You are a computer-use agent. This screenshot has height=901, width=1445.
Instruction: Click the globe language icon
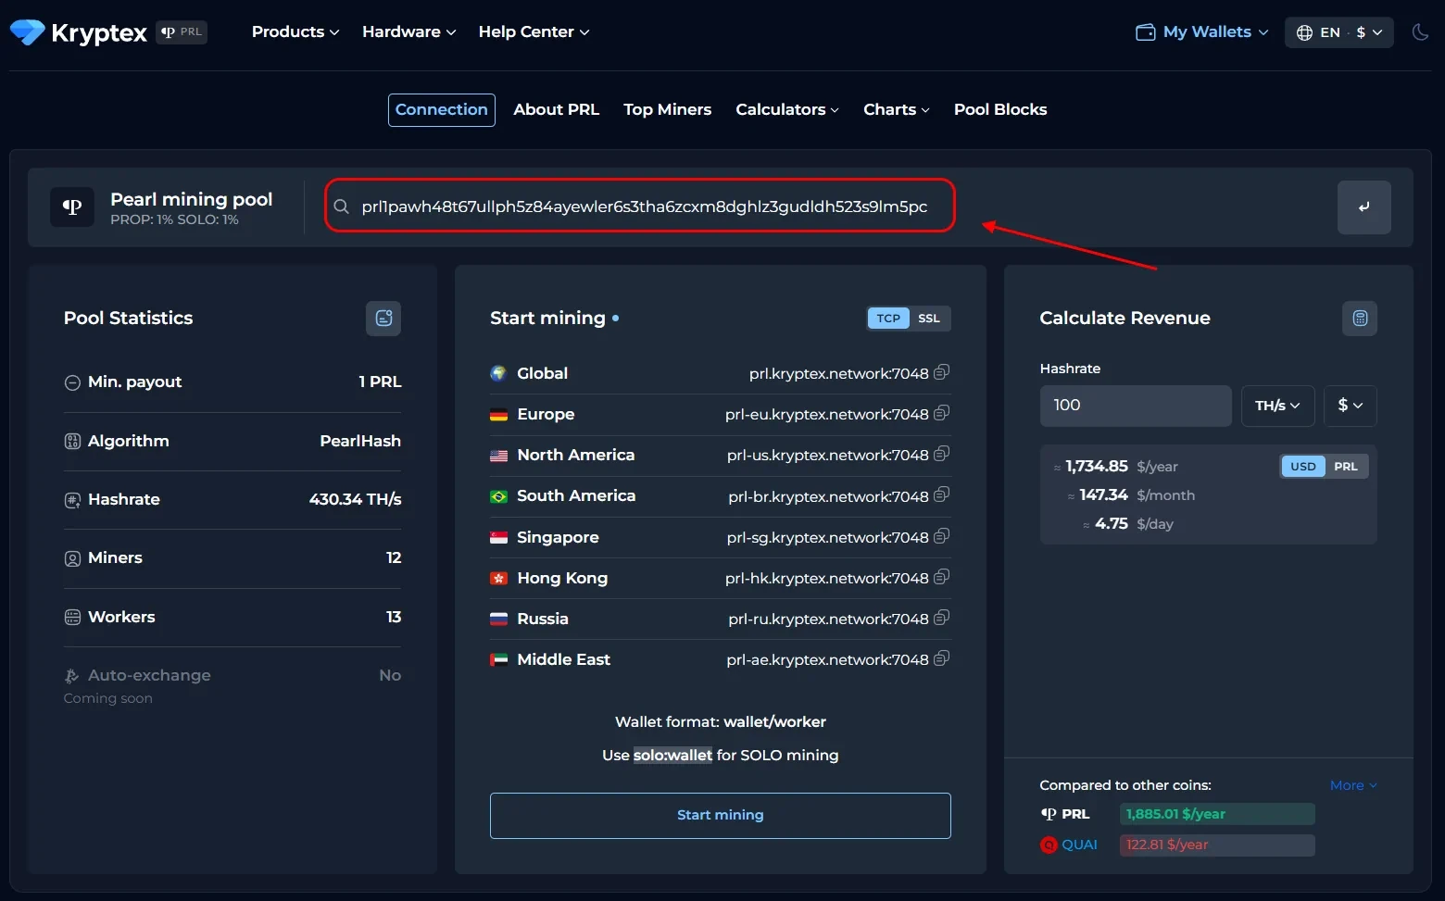pyautogui.click(x=1304, y=32)
